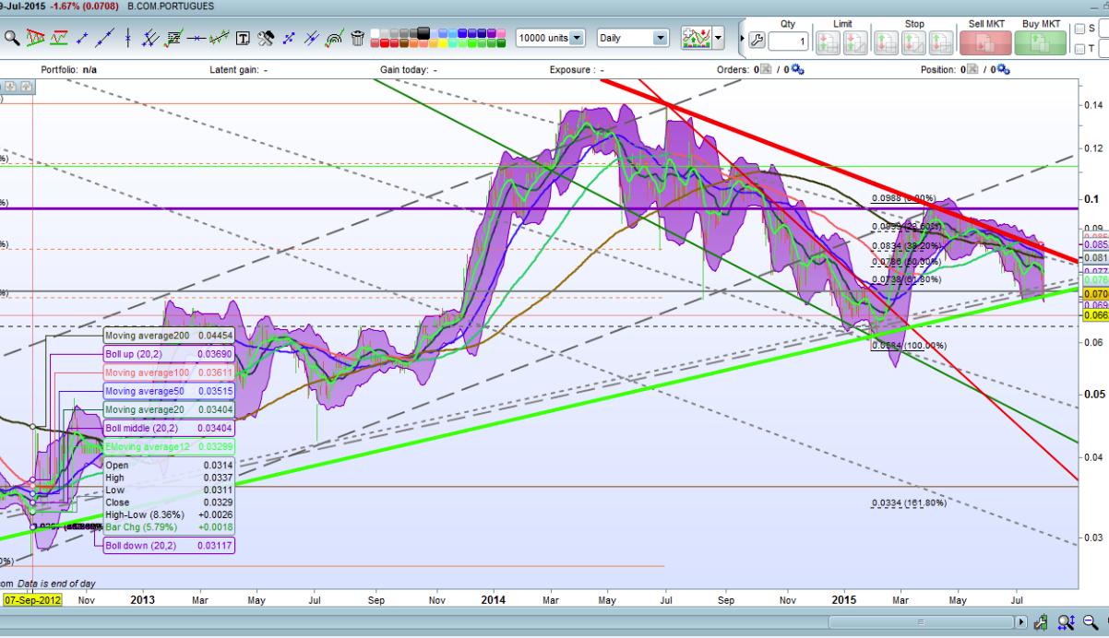This screenshot has height=638, width=1109.
Task: Select the extended trend line tool
Action: 105,38
